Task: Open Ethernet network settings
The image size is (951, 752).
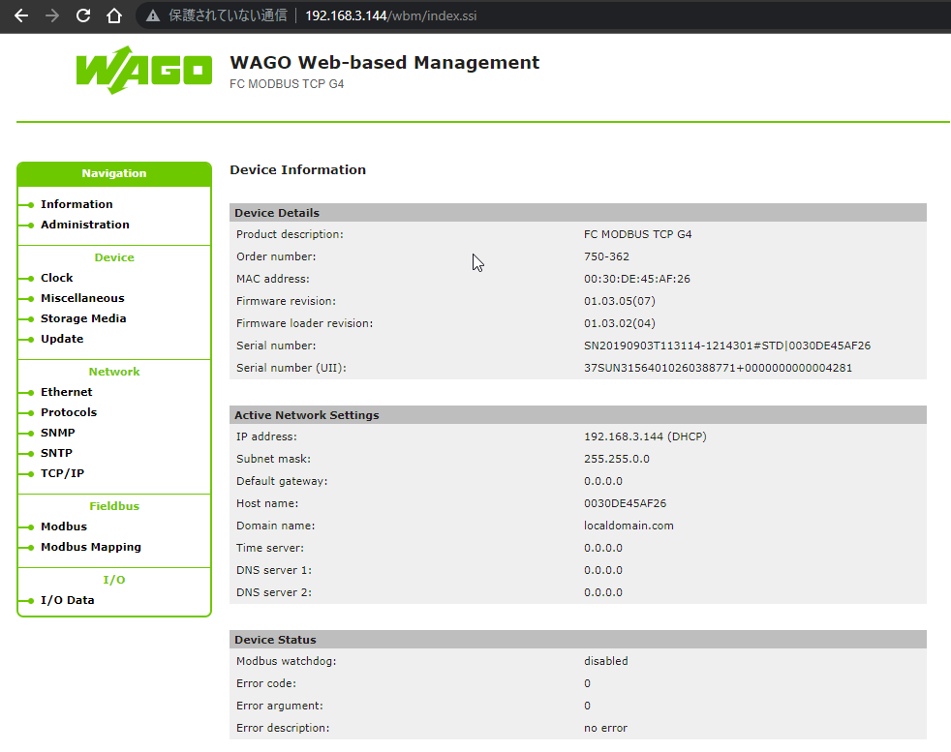Action: pyautogui.click(x=66, y=392)
